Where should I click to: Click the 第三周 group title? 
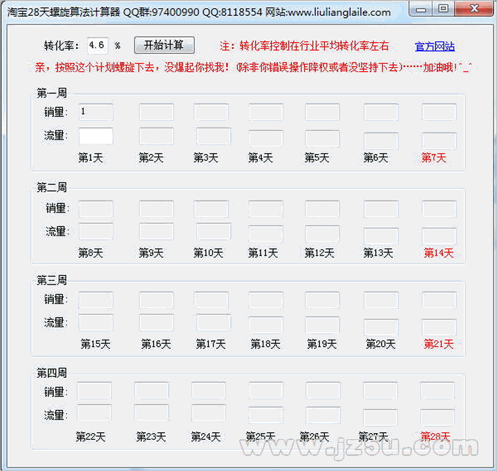coord(52,280)
